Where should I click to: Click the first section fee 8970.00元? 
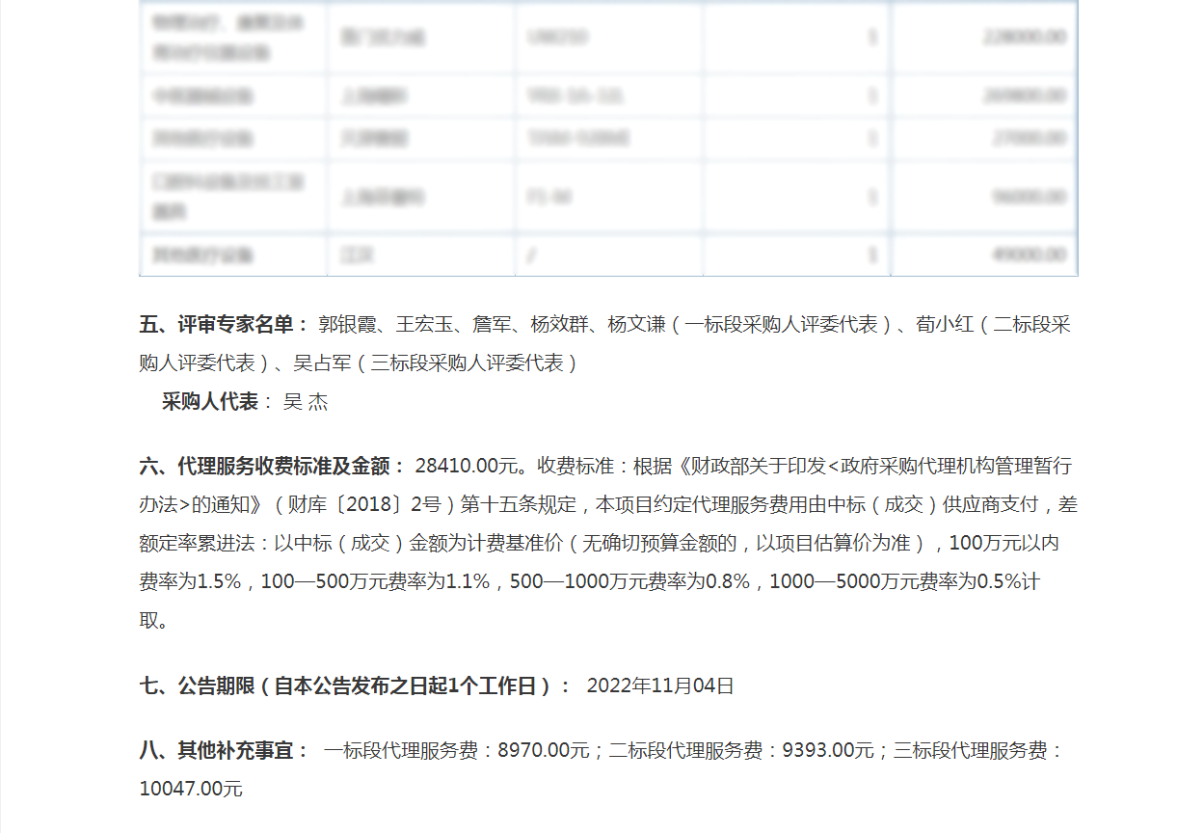pos(543,750)
